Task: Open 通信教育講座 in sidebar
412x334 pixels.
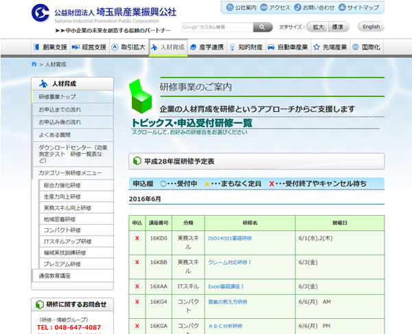Action: 73,276
